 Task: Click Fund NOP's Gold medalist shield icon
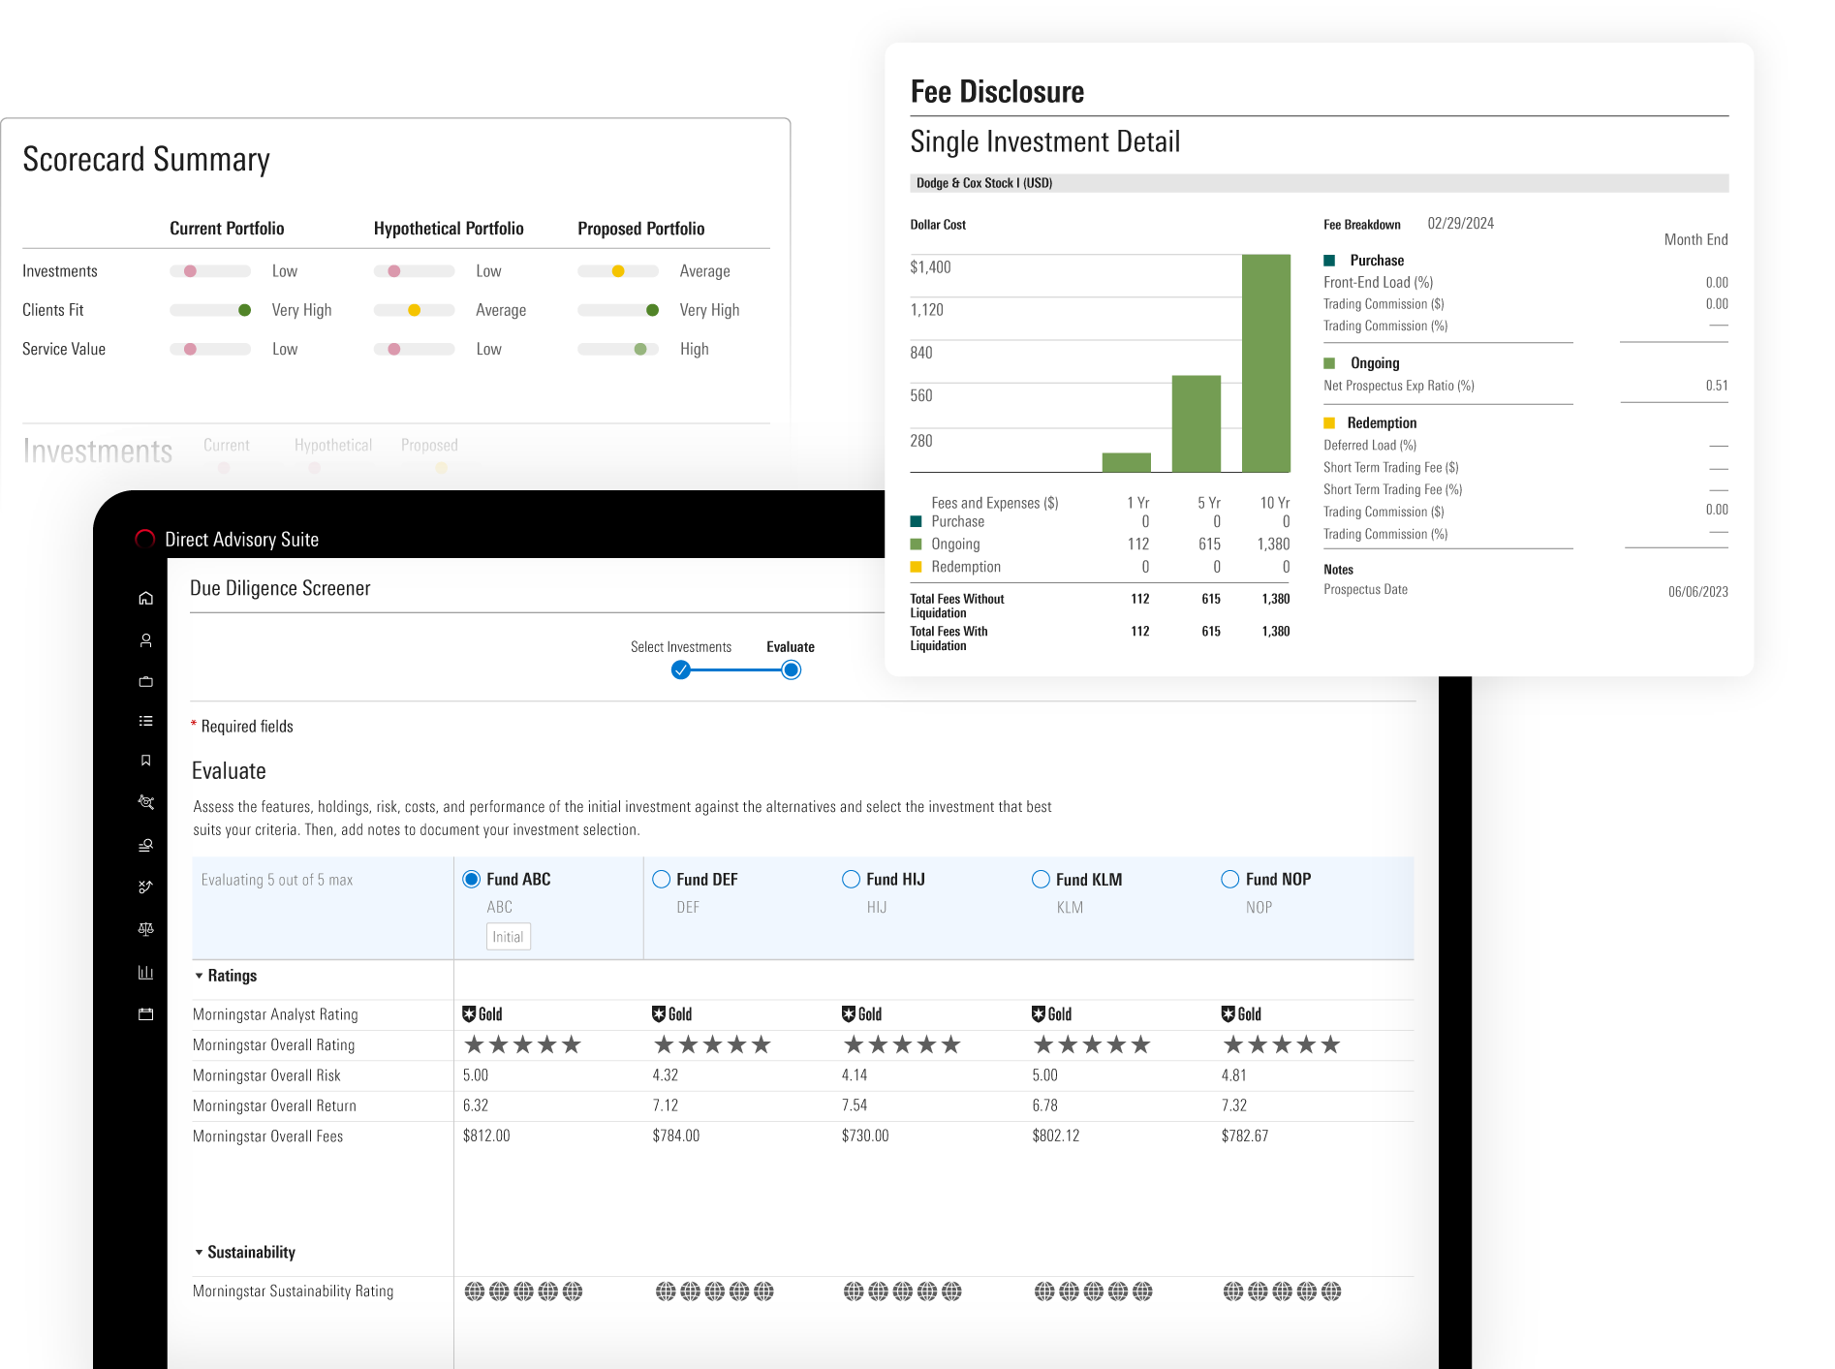(x=1228, y=1014)
